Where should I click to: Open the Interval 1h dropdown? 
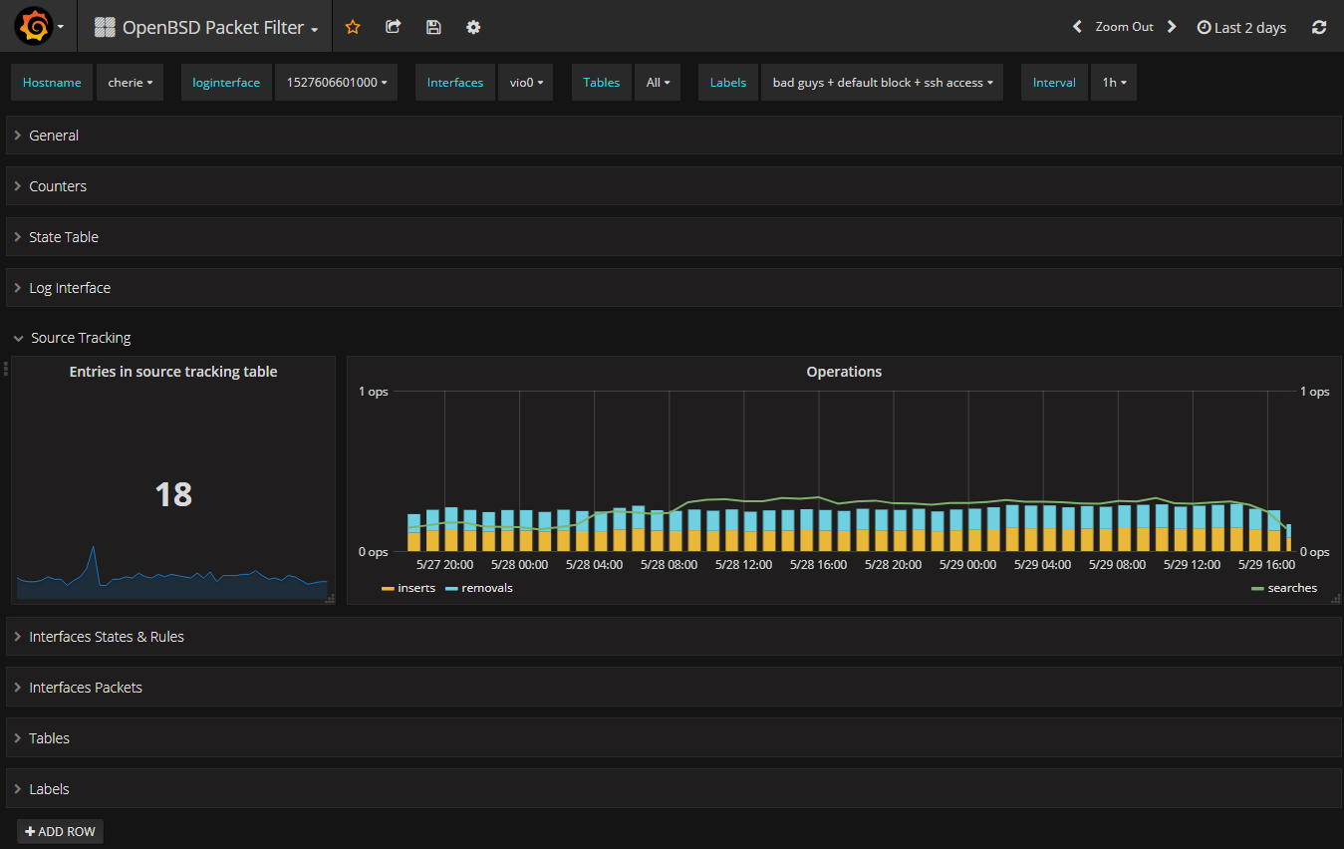pos(1113,83)
